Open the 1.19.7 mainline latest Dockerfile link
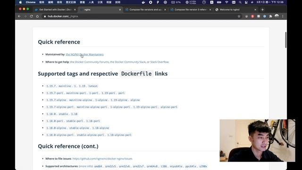Image resolution: width=302 pixels, height=170 pixels. point(72,86)
